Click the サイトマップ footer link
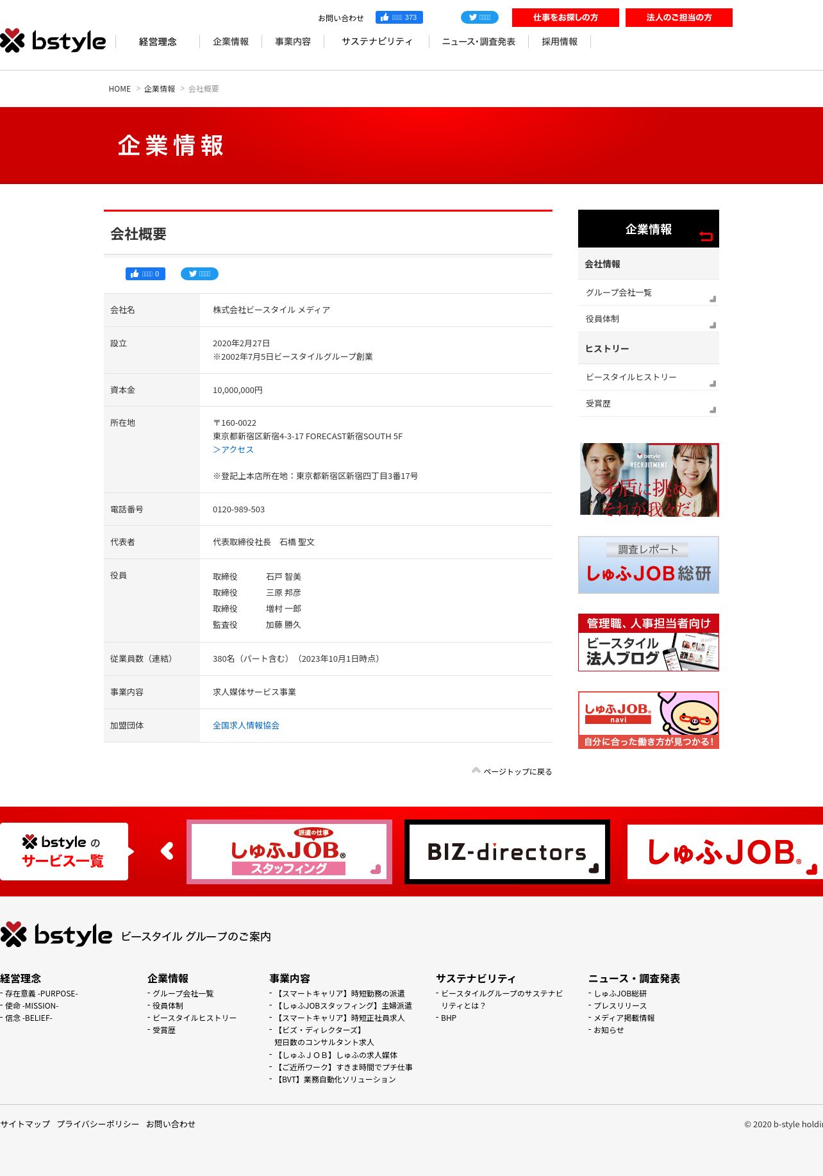Image resolution: width=823 pixels, height=1176 pixels. click(x=25, y=1123)
